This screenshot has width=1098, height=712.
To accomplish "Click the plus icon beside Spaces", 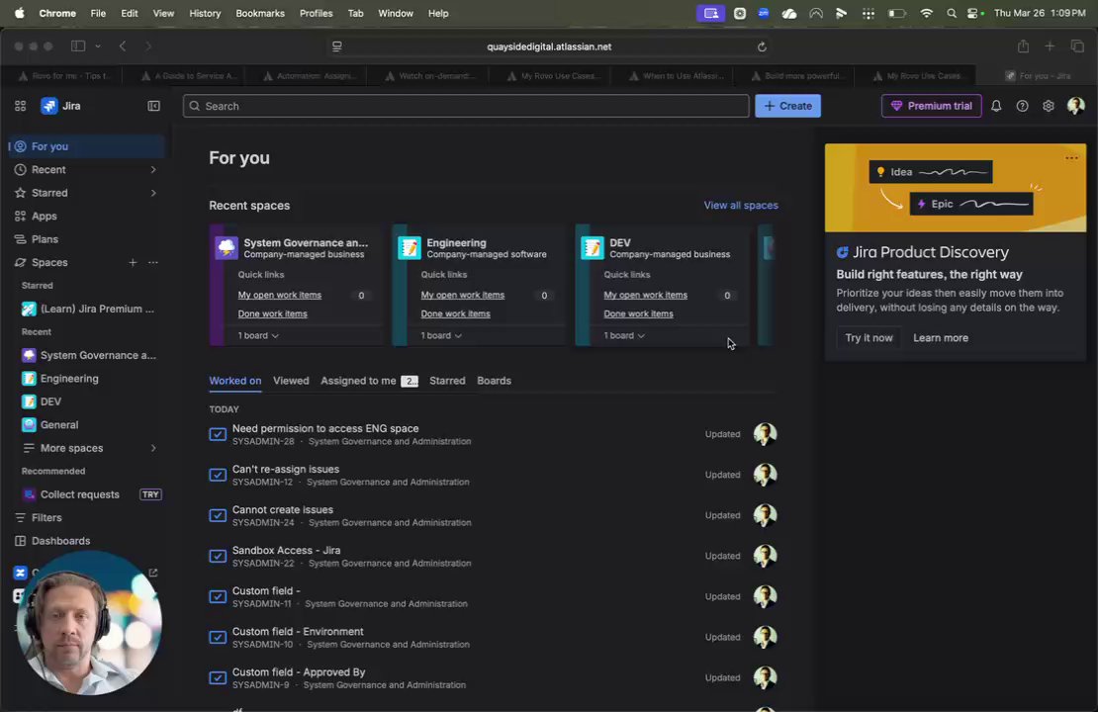I will tap(133, 262).
